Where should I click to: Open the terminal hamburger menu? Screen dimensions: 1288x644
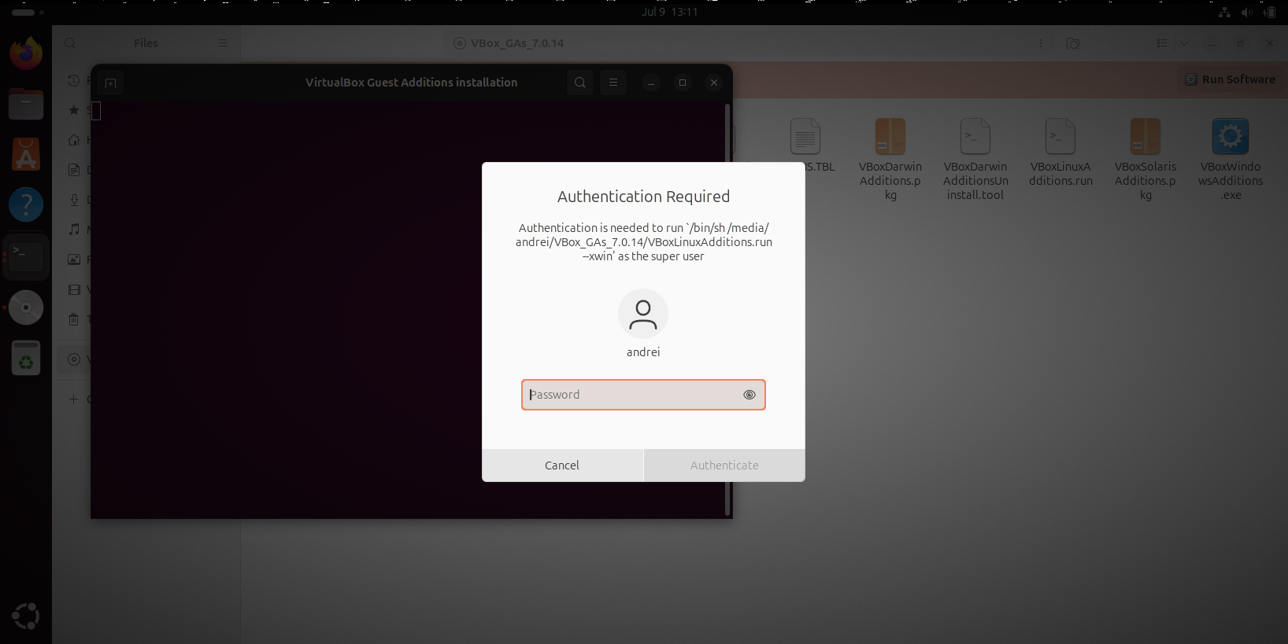[x=613, y=83]
